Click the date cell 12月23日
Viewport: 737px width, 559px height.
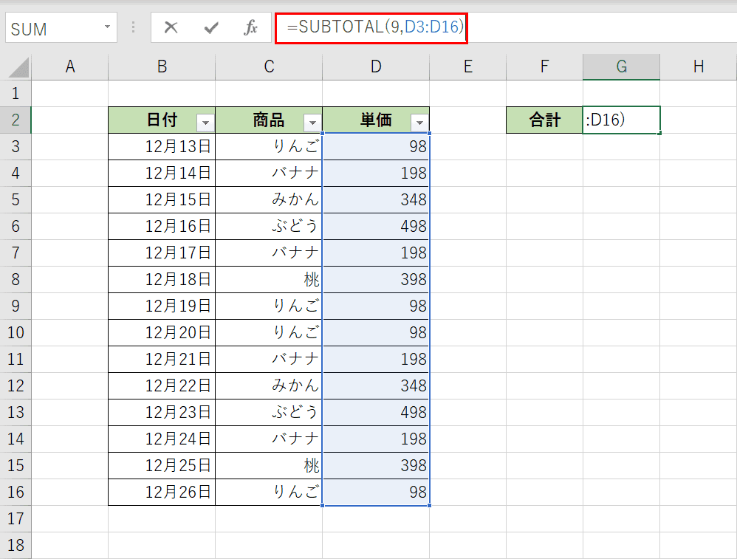click(x=162, y=412)
